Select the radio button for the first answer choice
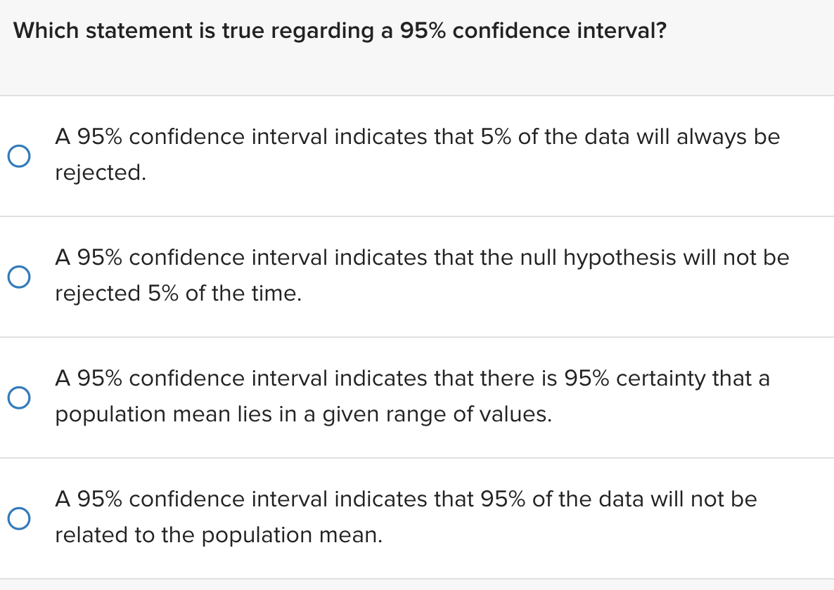The image size is (834, 590). coord(20,156)
